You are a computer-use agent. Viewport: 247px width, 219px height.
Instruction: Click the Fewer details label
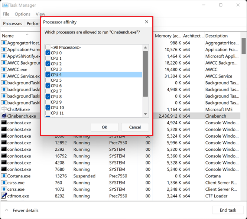26,210
